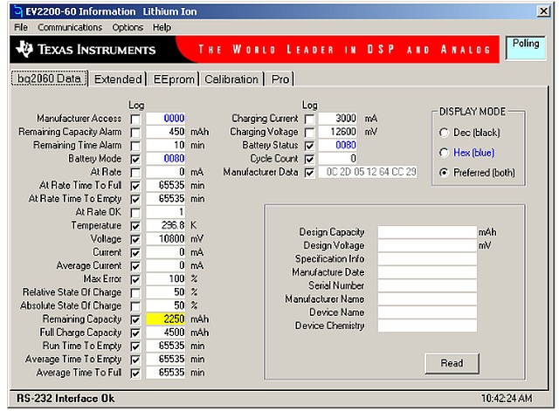This screenshot has width=559, height=411.
Task: Enable logging for Remaining Time Alarm
Action: tap(135, 146)
